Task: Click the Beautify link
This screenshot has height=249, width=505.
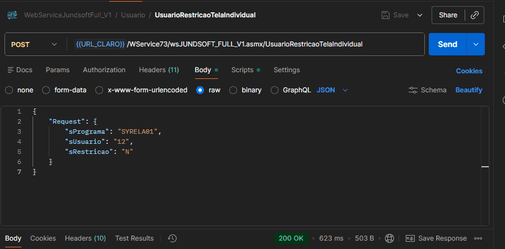Action: pos(469,90)
